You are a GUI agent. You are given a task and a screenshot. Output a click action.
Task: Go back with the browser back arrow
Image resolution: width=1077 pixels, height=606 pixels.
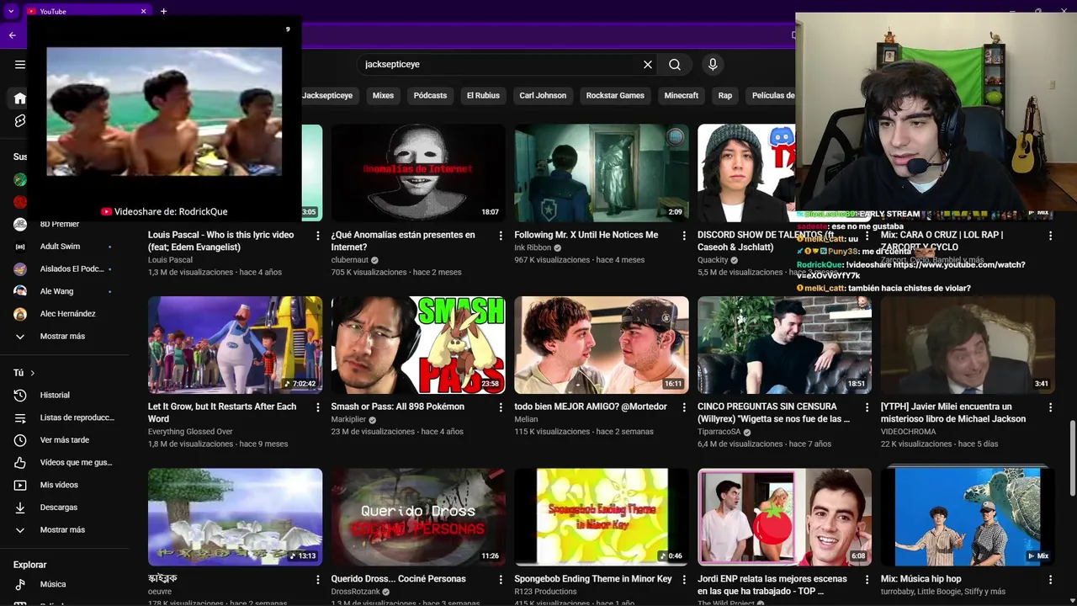[12, 35]
